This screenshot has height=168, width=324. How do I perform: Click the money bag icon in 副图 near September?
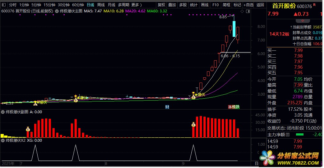(x=194, y=124)
